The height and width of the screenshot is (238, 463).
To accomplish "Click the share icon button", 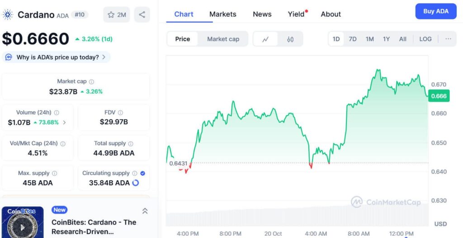I will coord(142,15).
